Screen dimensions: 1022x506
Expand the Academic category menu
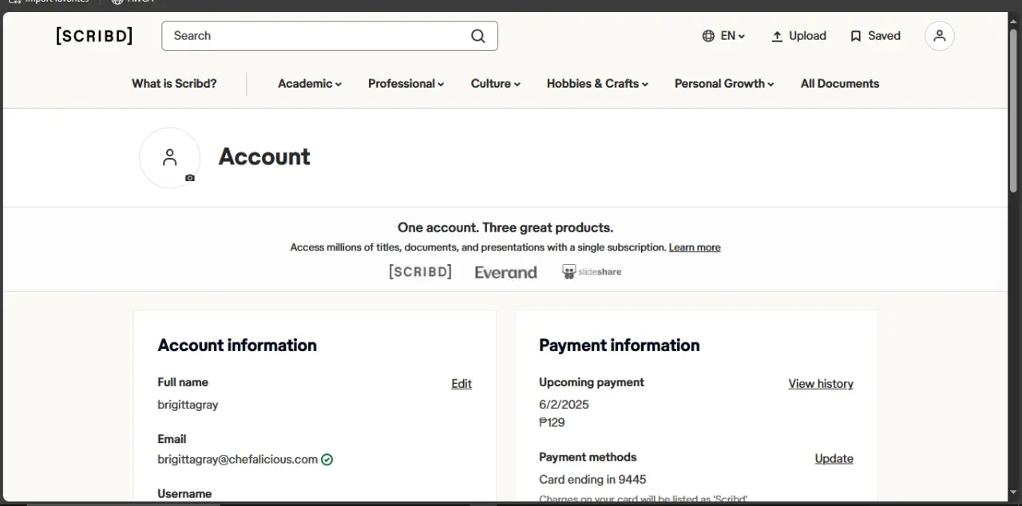310,84
